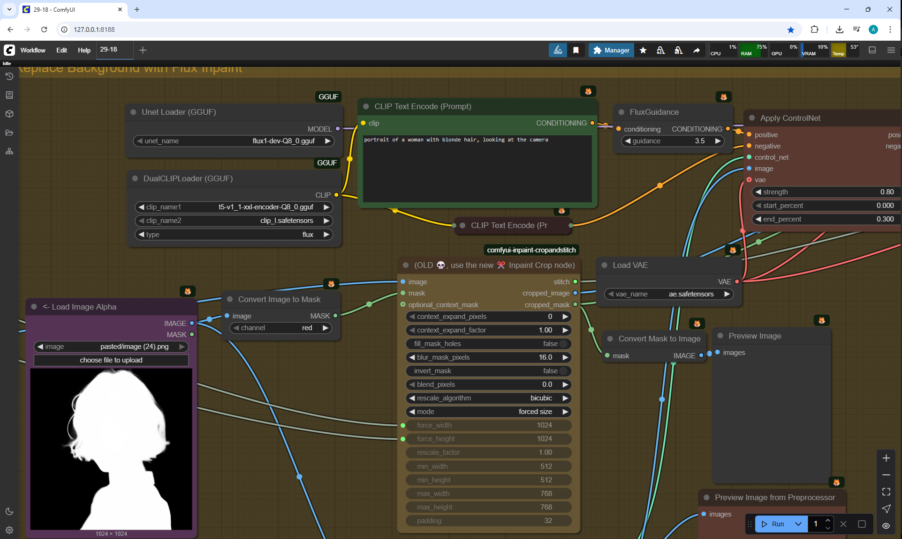Viewport: 902px width, 539px height.
Task: Toggle link visibility eye icon
Action: 886,525
